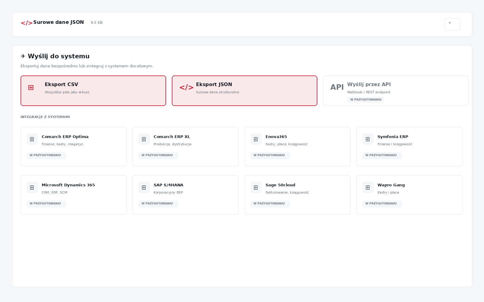Open the Symfonia ERP integration card
484x302 pixels.
click(409, 146)
